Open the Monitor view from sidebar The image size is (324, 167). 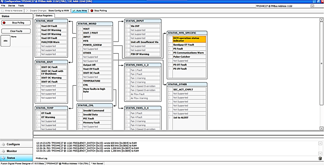pos(12,151)
